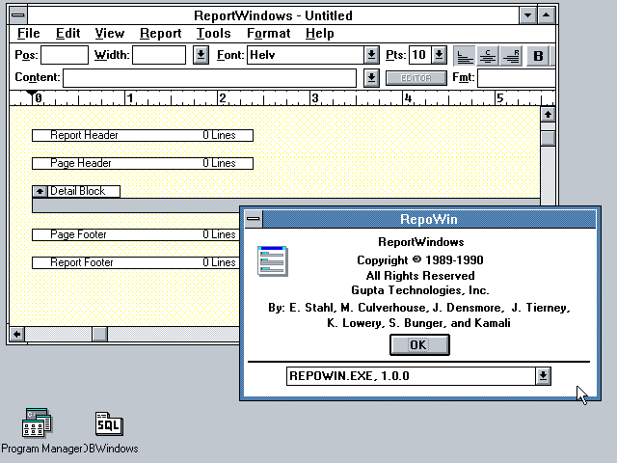Open the RepoWin dialog system menu
617x463 pixels.
coord(253,219)
